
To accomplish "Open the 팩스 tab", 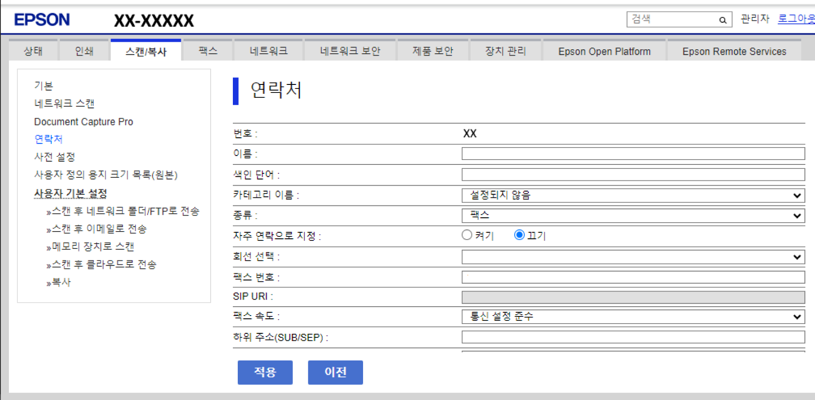I will (x=208, y=51).
